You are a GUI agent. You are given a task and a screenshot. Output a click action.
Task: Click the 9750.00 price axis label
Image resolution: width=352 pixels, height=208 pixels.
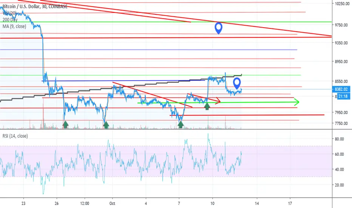coord(341,25)
